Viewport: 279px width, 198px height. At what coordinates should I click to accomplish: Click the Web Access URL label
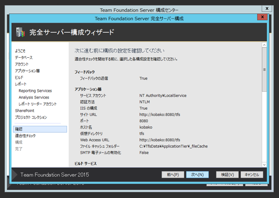[x=95, y=140]
